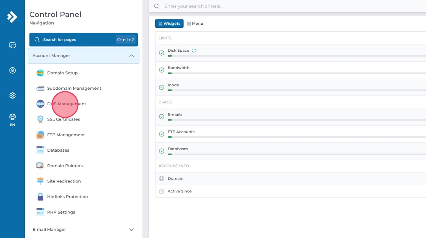This screenshot has height=238, width=426.
Task: Click the Bandwidth usage progress bar
Action: [x=297, y=73]
